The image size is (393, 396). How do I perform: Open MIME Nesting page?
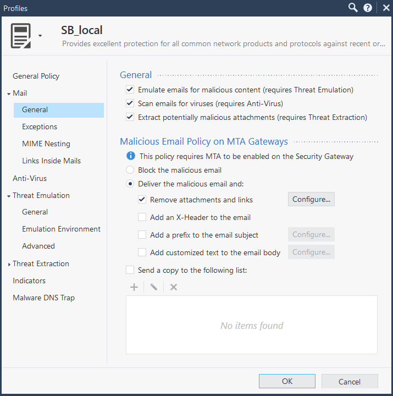(x=46, y=144)
